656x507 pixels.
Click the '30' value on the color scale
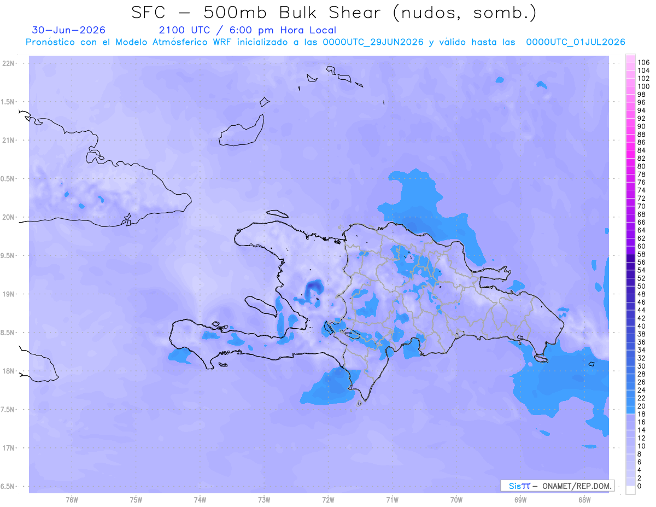[641, 366]
